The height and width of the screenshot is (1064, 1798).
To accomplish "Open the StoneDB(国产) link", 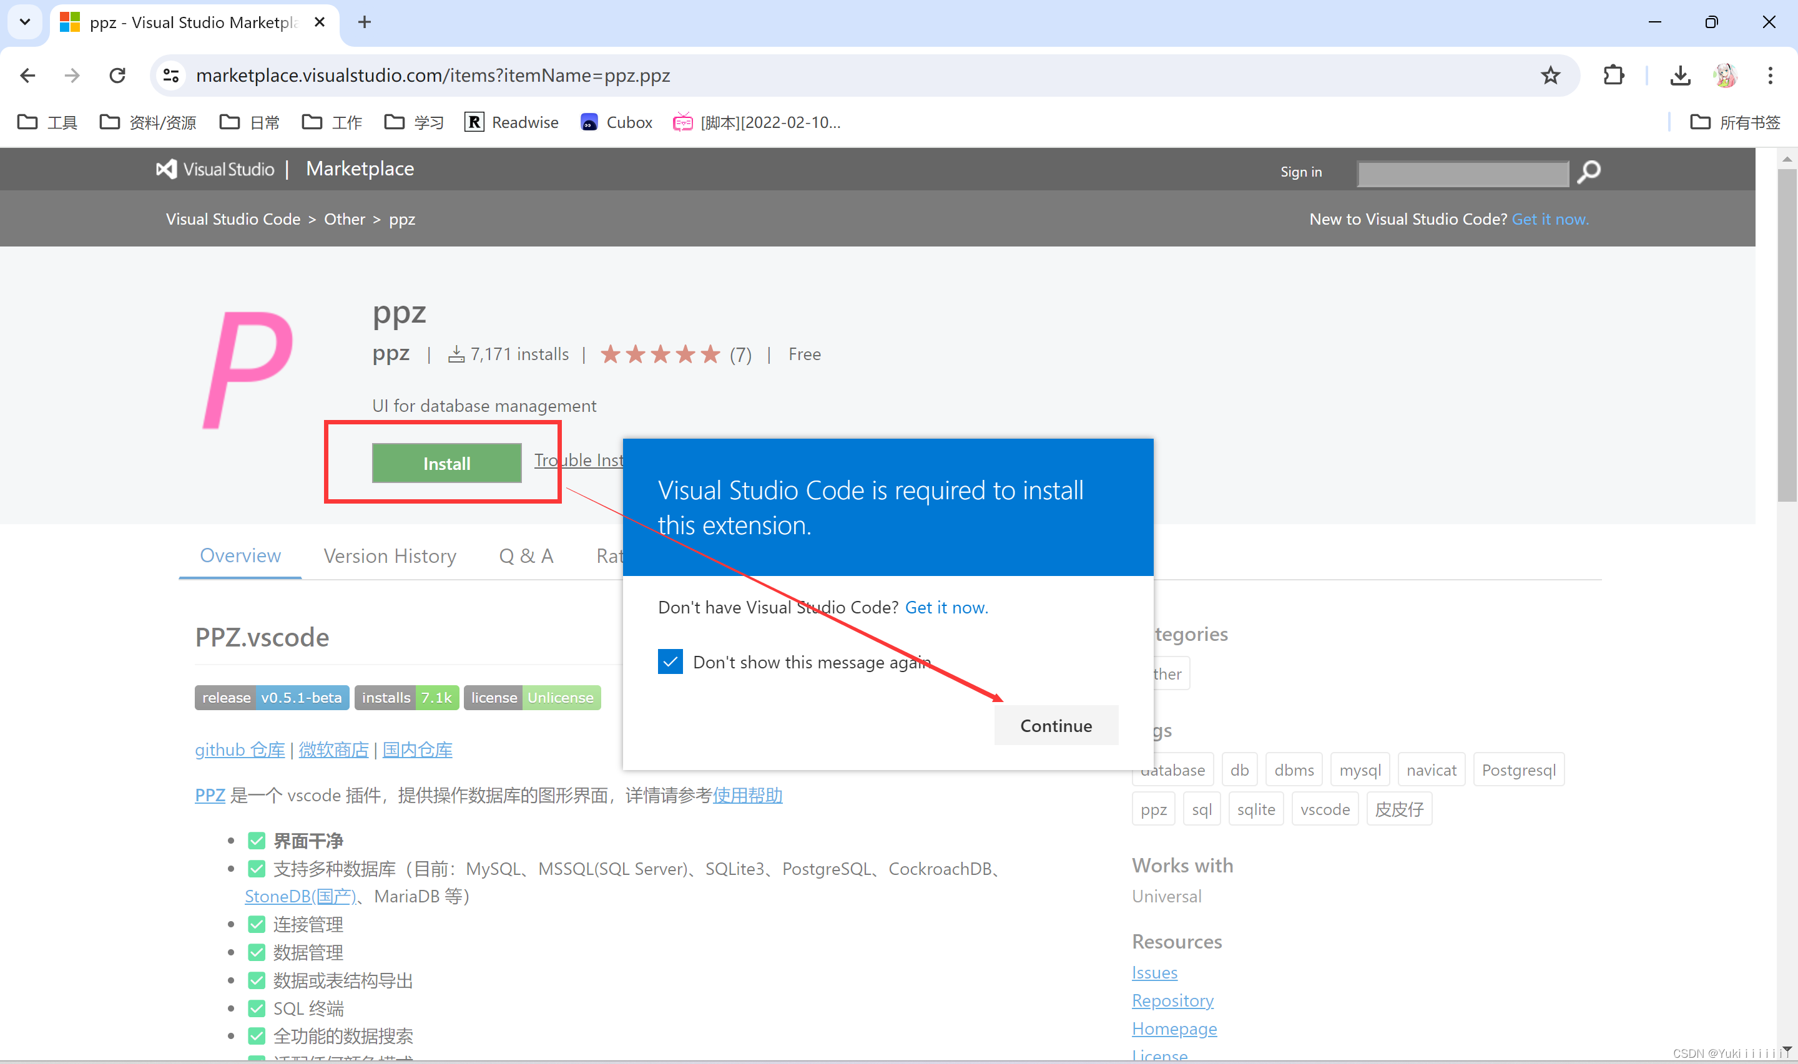I will point(300,896).
